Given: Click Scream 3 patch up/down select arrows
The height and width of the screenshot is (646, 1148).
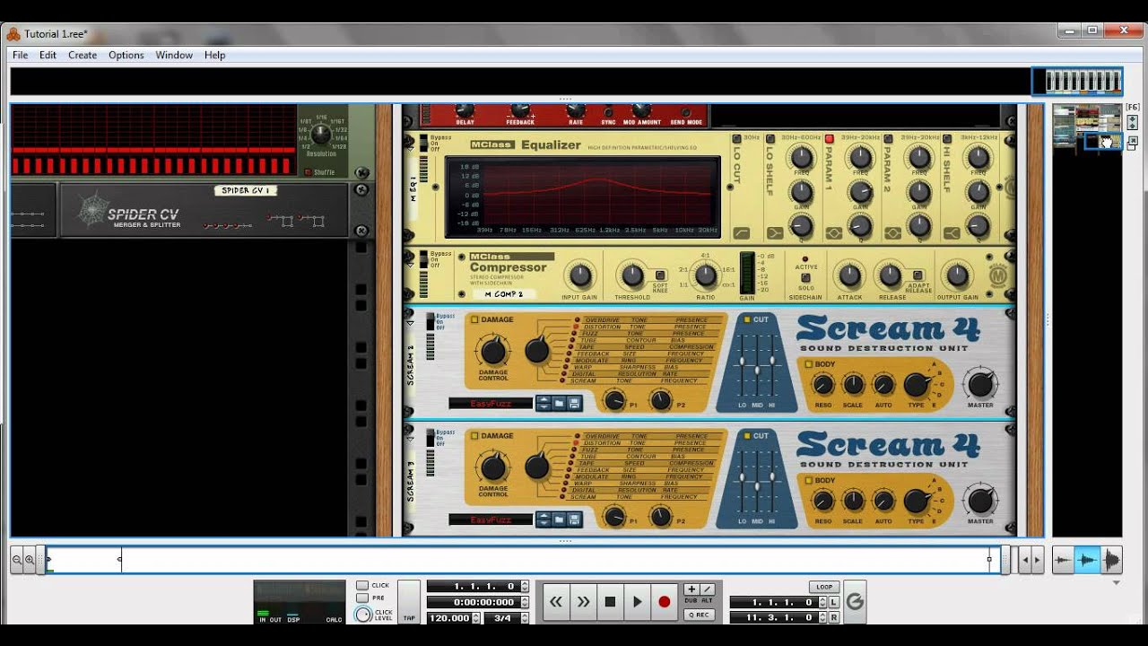Looking at the screenshot, I should [x=543, y=519].
